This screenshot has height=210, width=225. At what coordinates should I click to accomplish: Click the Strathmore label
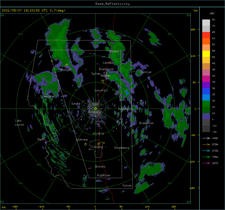[x=121, y=148]
